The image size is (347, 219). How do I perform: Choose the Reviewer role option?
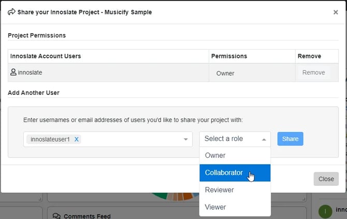(x=235, y=190)
